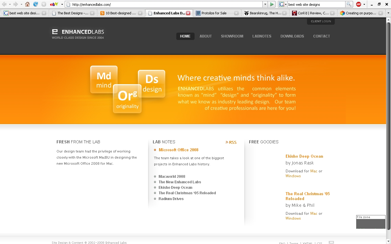Open the list-all-tabs dropdown arrow
This screenshot has height=244, width=391.
(388, 13)
